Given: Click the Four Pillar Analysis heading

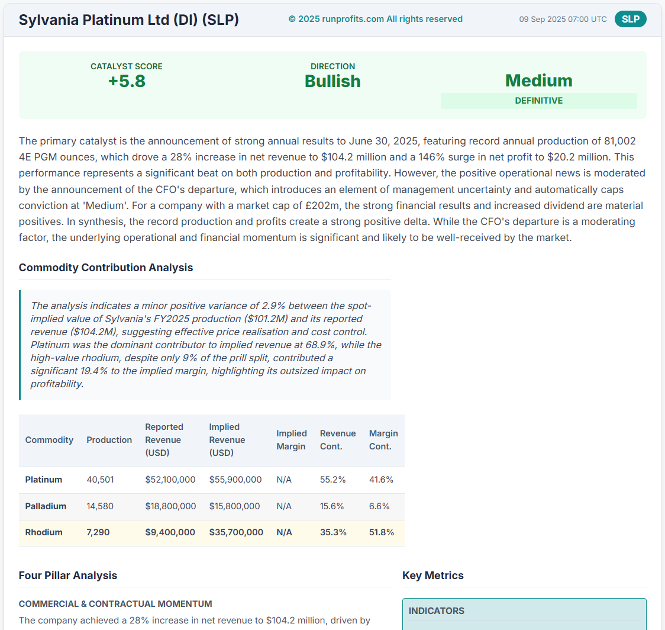Looking at the screenshot, I should pyautogui.click(x=68, y=576).
